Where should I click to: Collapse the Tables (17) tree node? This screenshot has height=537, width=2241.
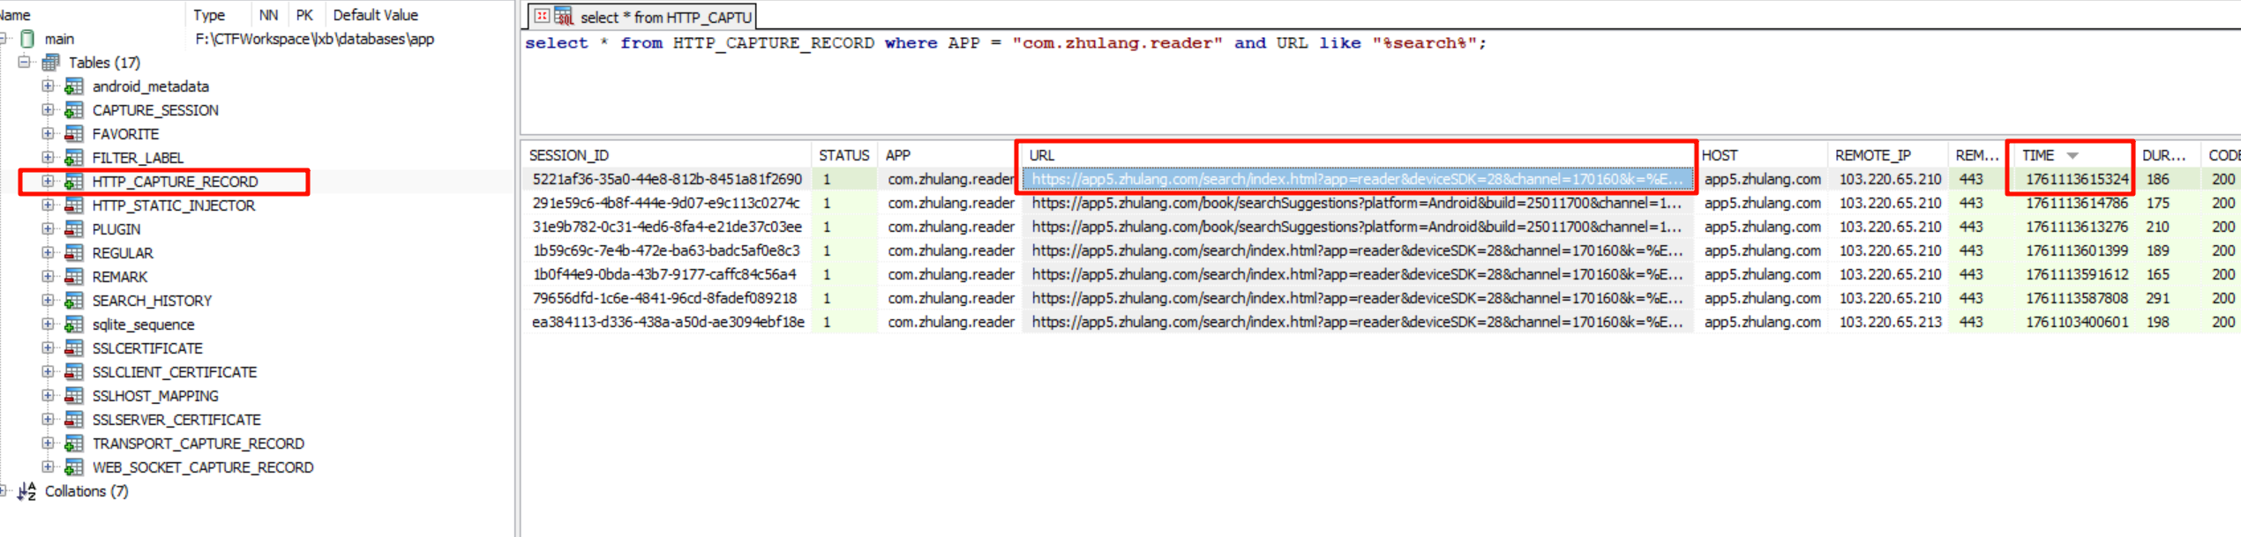(25, 63)
